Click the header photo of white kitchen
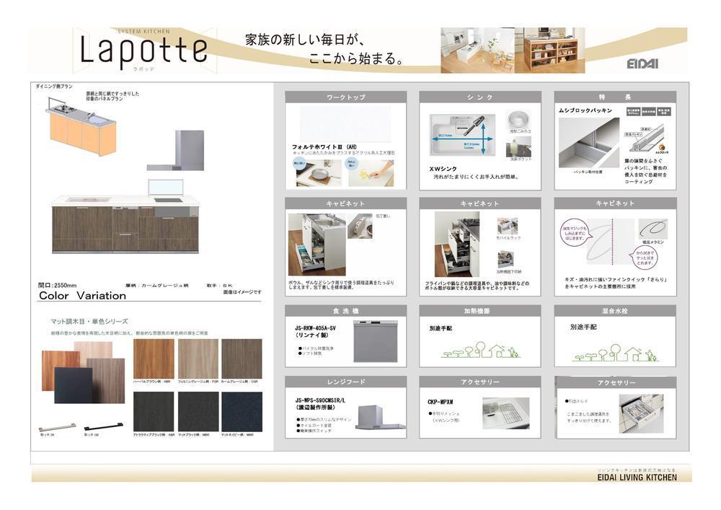This screenshot has height=510, width=721. [477, 50]
